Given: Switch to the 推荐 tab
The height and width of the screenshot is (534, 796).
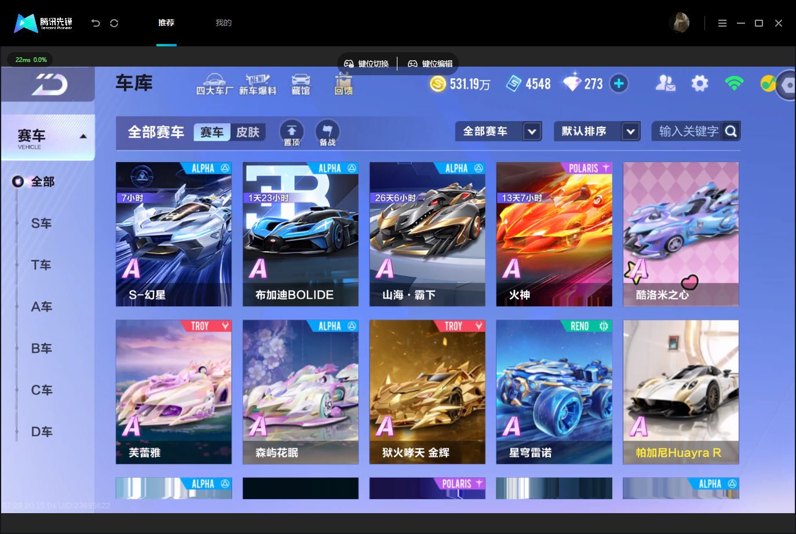Looking at the screenshot, I should click(166, 23).
